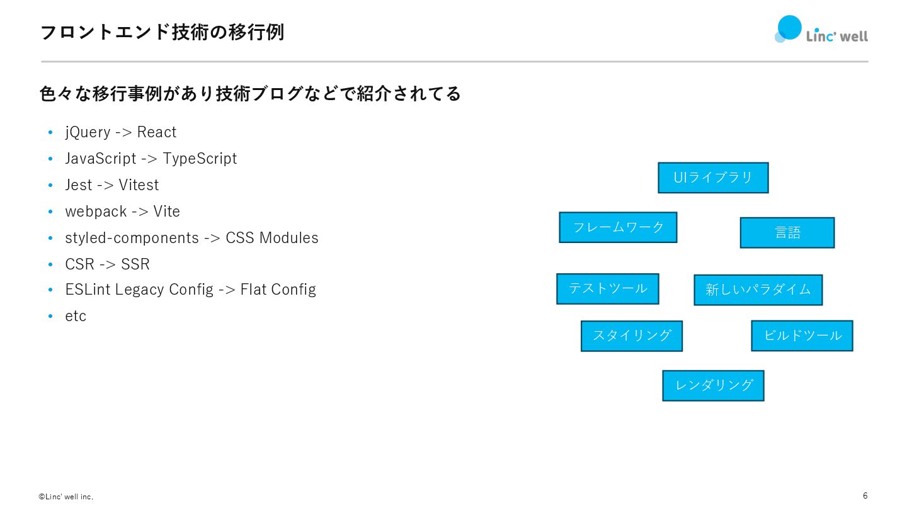Click styled-components -> CSS Modules bullet
Viewport: 907px width, 510px height.
pos(192,238)
